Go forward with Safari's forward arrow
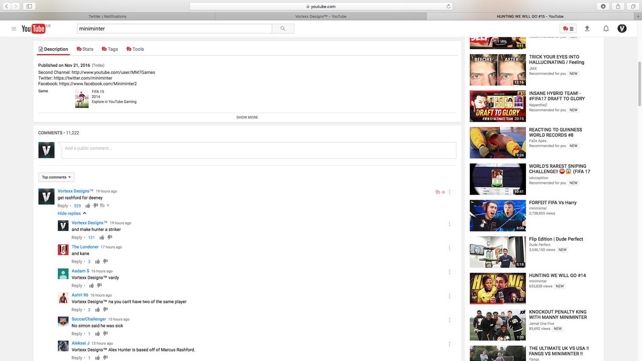 (x=16, y=6)
